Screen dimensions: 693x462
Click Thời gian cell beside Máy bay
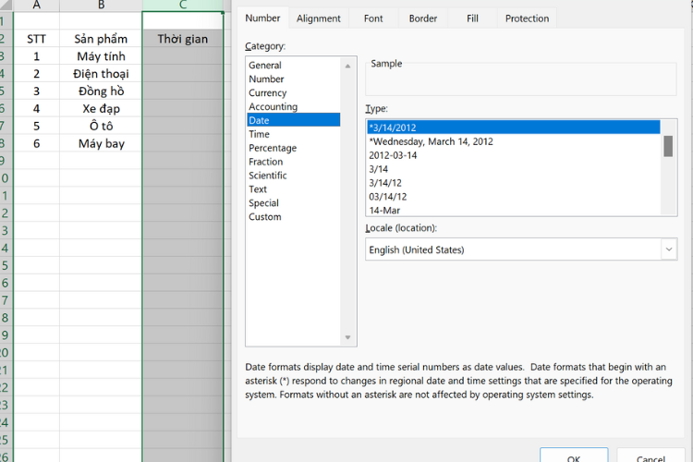(183, 143)
